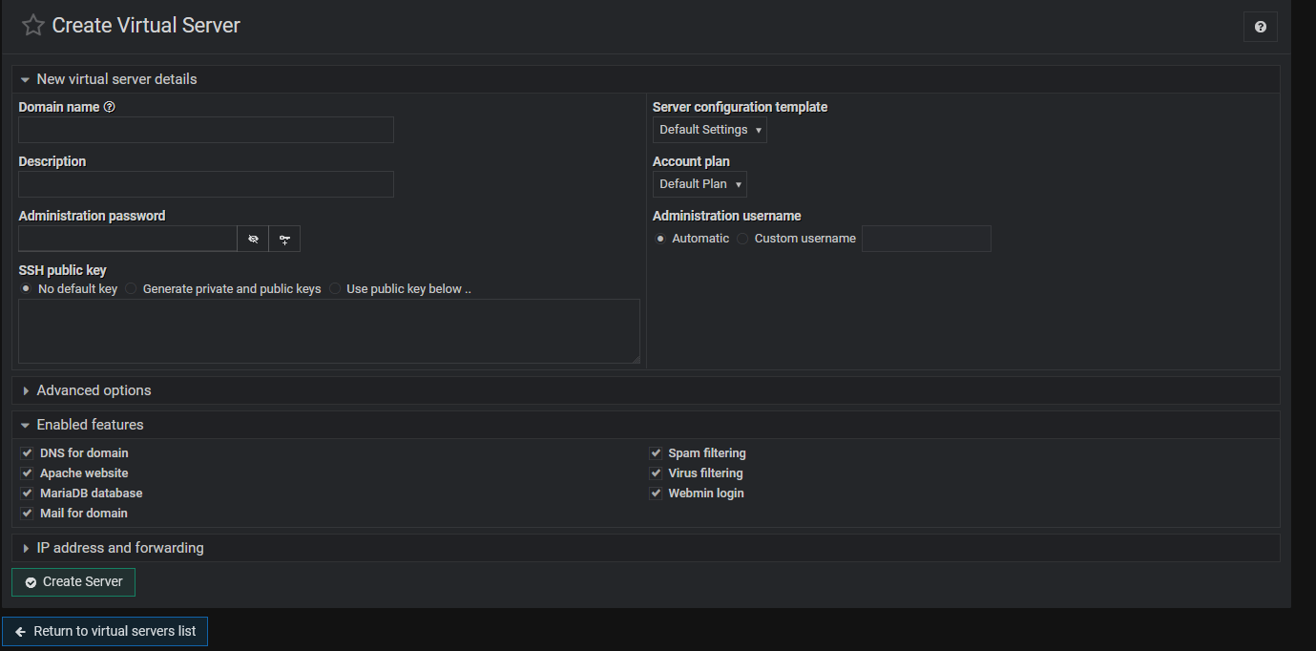Click the SSH public key text area
This screenshot has height=651, width=1316.
coord(328,330)
